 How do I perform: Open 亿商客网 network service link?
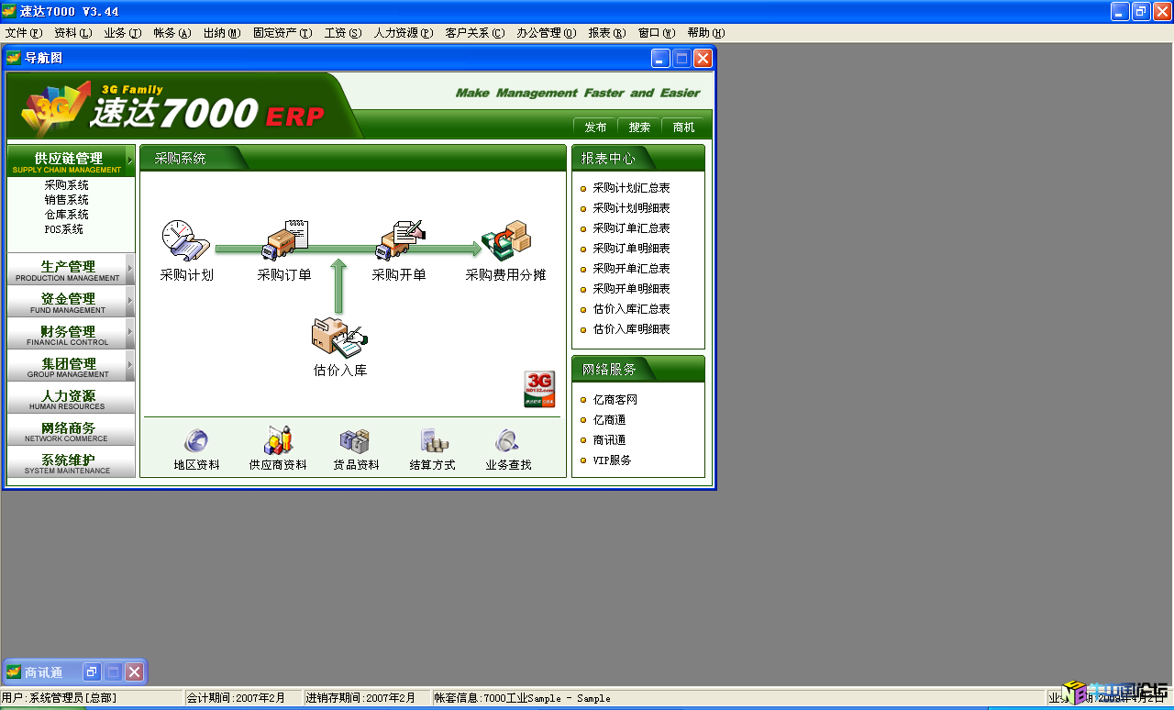click(615, 400)
